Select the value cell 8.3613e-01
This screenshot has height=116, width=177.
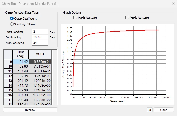point(40,71)
